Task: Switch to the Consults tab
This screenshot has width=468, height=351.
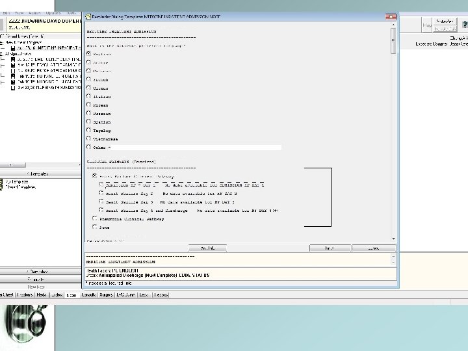Action: pyautogui.click(x=88, y=295)
